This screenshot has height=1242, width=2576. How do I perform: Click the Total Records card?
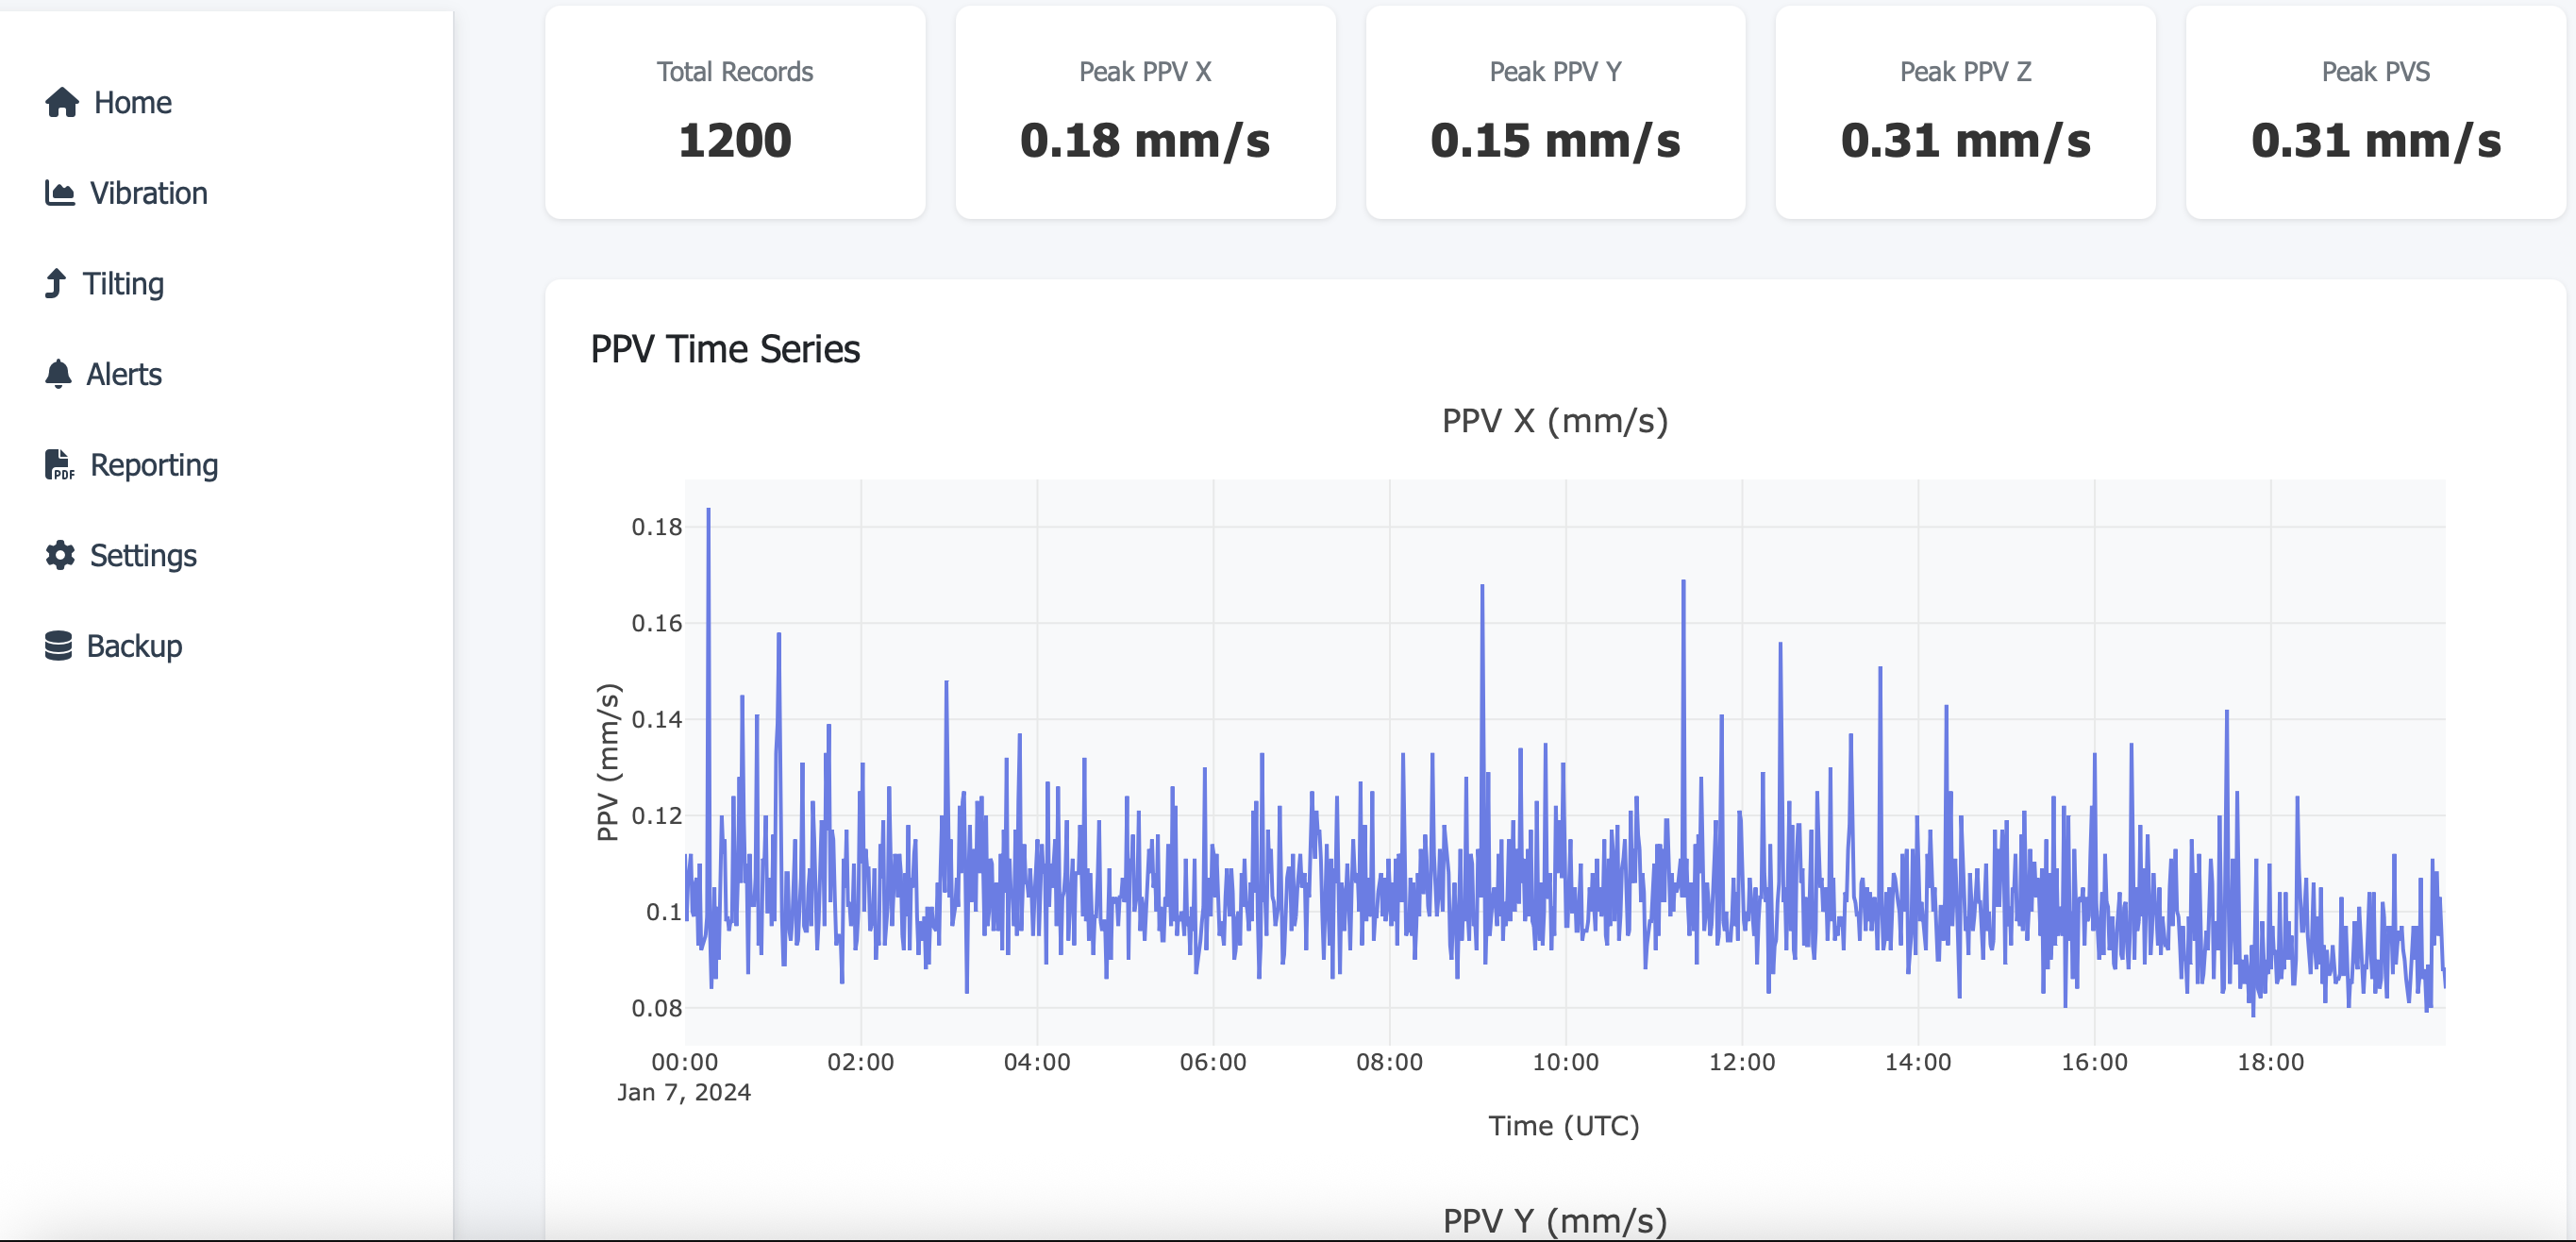(x=734, y=113)
